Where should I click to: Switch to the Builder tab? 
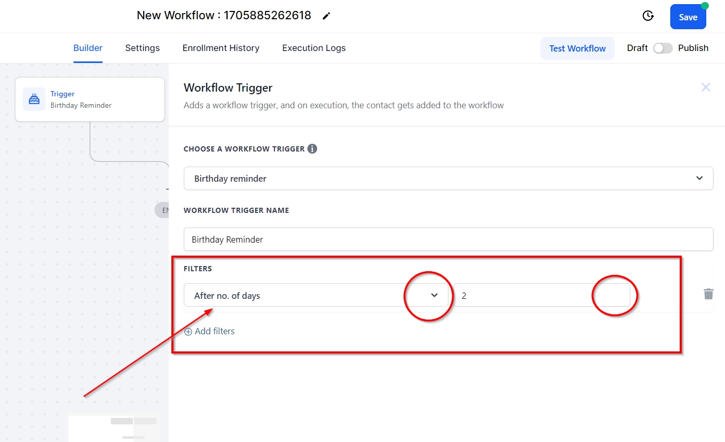87,48
